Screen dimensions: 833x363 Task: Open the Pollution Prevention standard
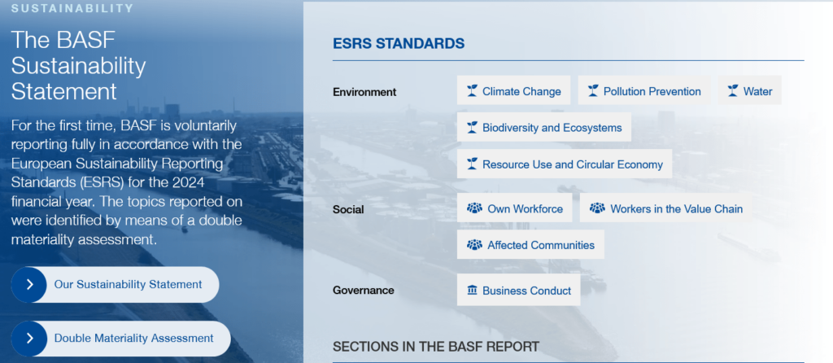(x=644, y=90)
